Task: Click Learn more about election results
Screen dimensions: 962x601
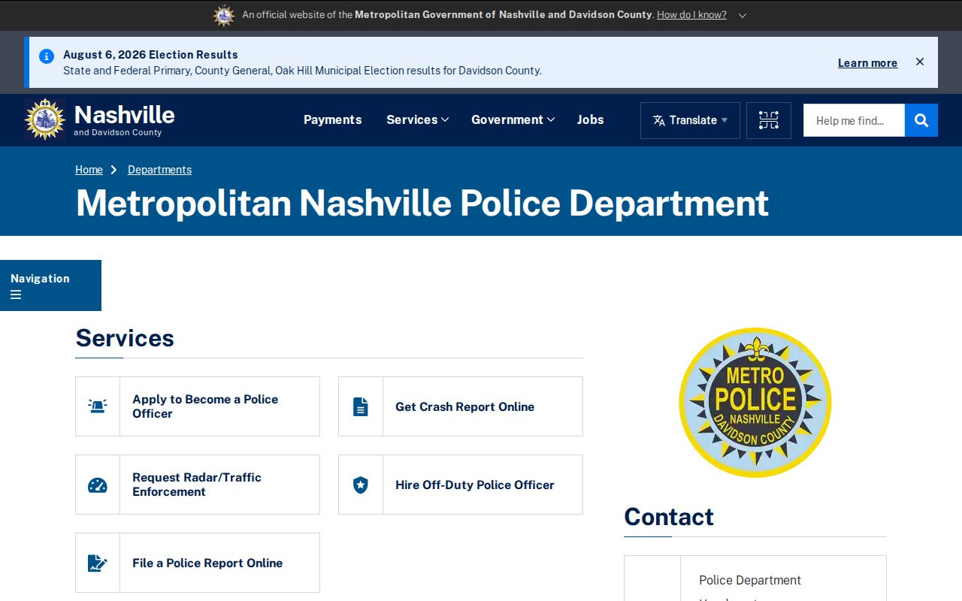Action: tap(867, 63)
